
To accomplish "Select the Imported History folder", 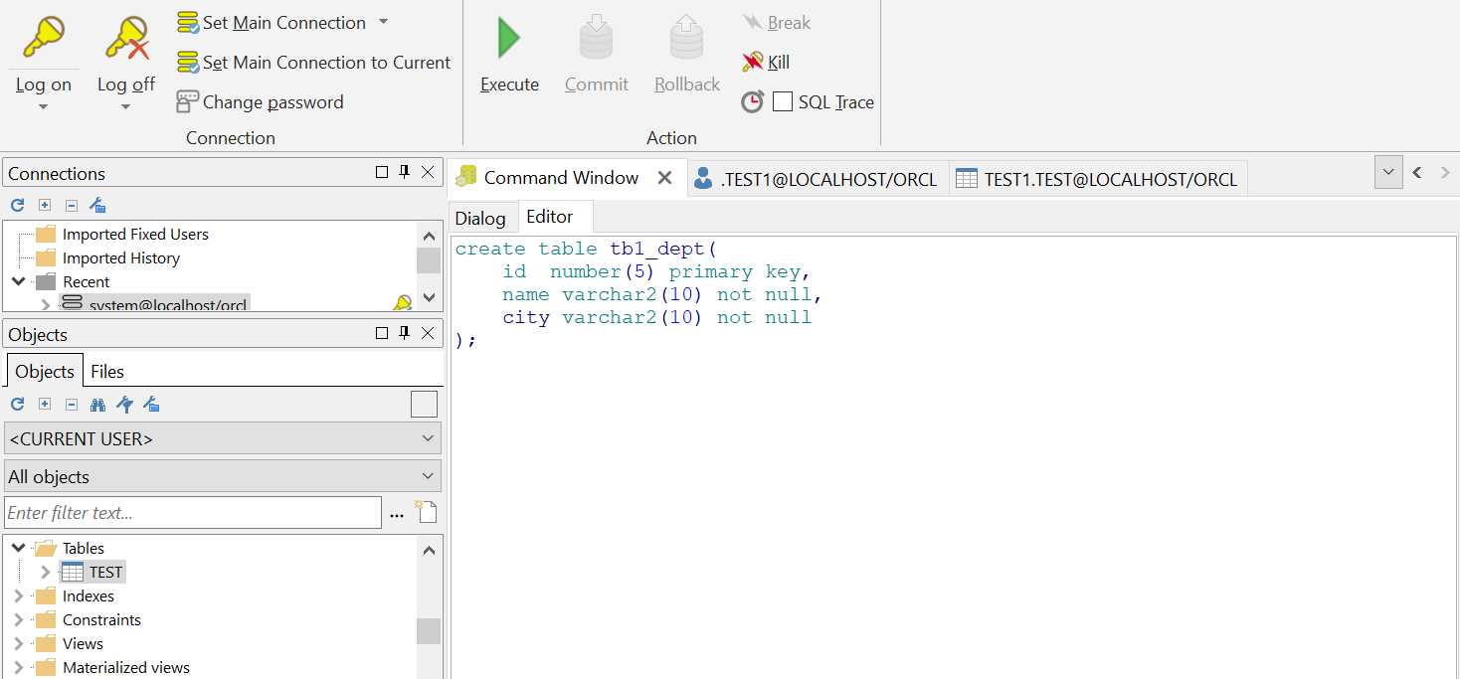I will [x=121, y=258].
